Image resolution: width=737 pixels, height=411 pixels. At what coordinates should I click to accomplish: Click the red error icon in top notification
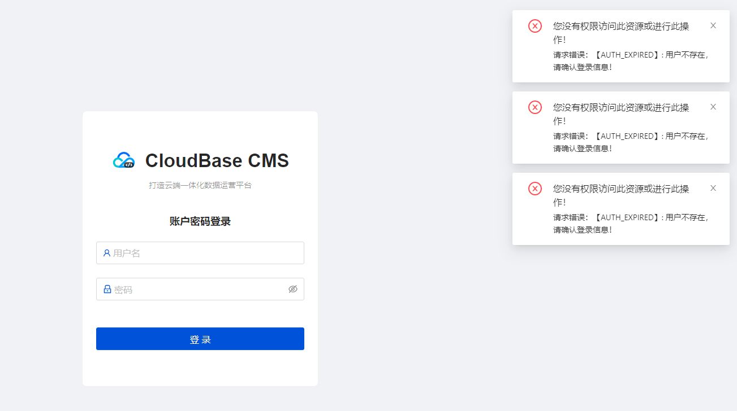click(x=535, y=26)
